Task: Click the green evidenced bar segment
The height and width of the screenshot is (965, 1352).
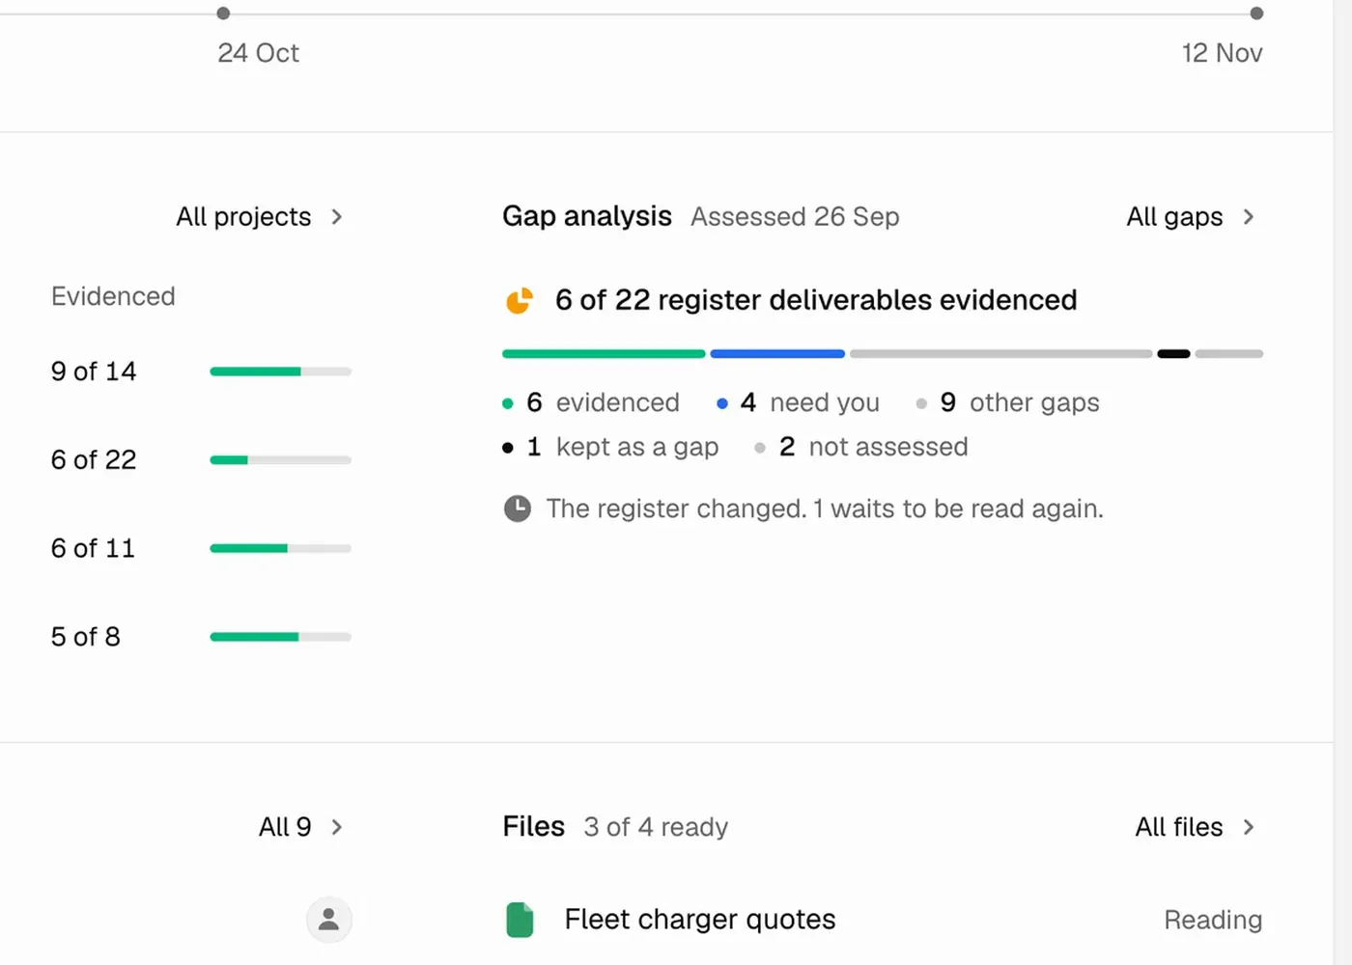Action: 604,354
